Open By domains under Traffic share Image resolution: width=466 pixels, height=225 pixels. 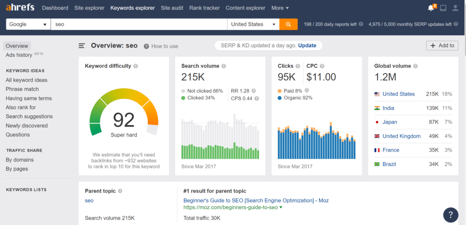[x=20, y=160]
